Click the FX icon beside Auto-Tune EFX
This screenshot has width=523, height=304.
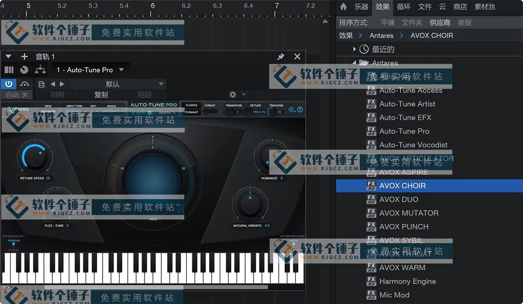pyautogui.click(x=371, y=117)
